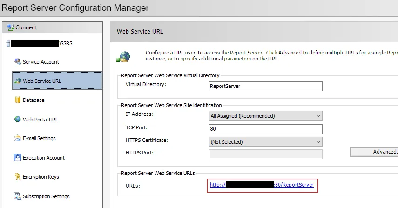Click the Web Portal URL globe icon

tap(18, 120)
